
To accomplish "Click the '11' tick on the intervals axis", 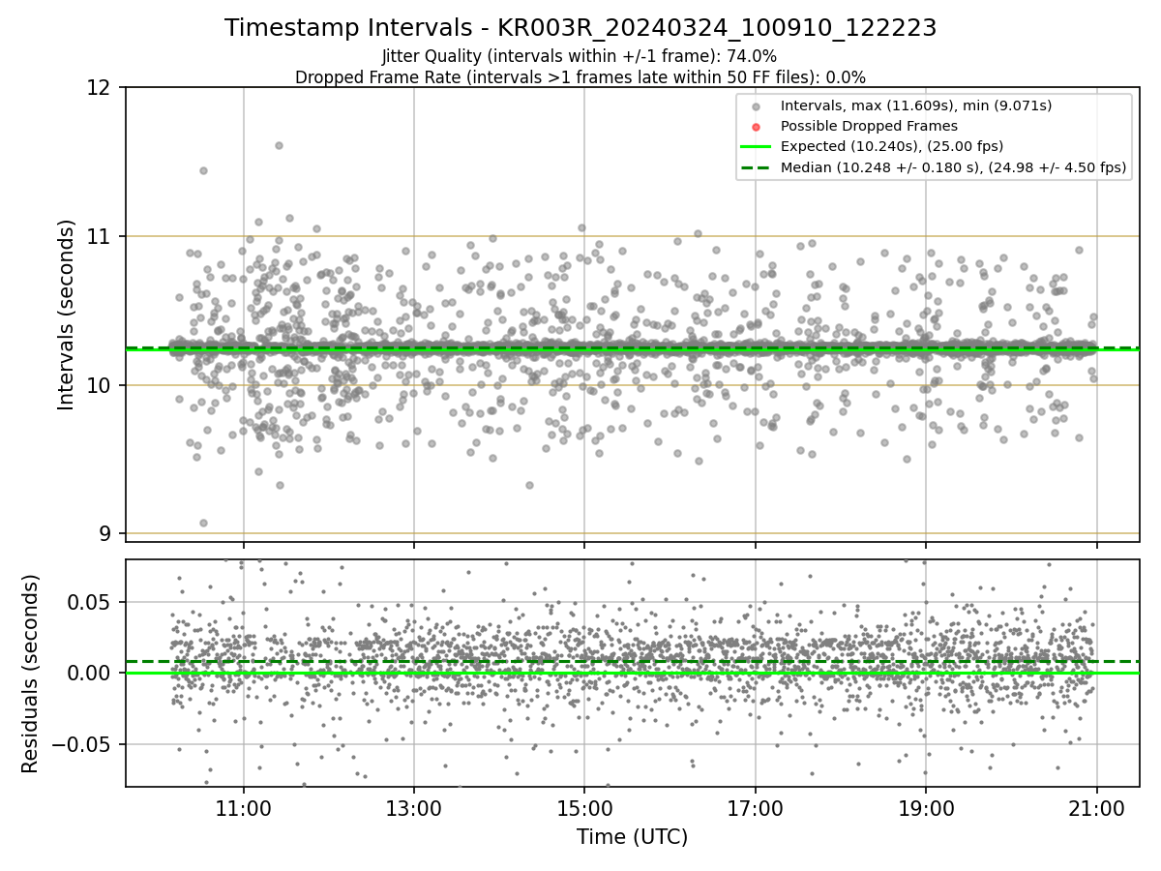I will [100, 236].
